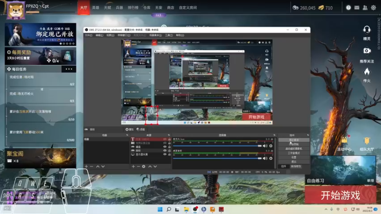Screen dimensions: 381x214
Task: Open the friends icon in game header
Action: coord(365,8)
